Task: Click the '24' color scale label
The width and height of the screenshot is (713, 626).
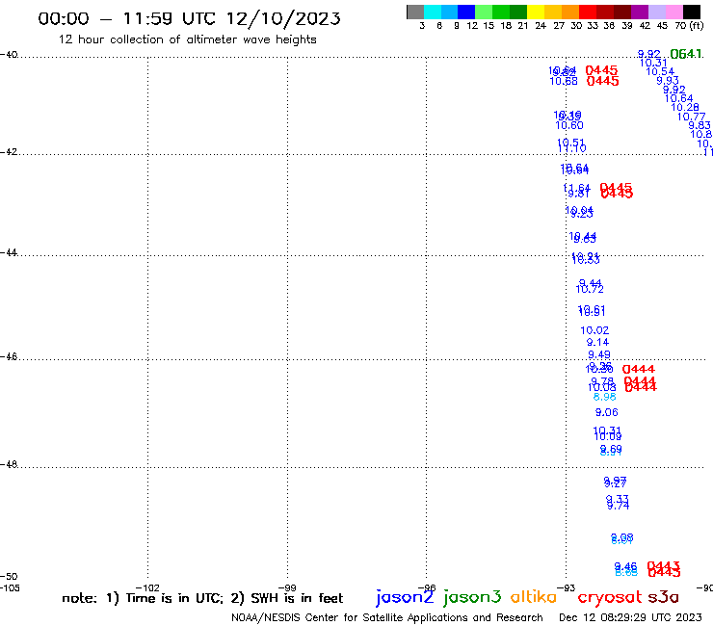Action: click(x=541, y=26)
